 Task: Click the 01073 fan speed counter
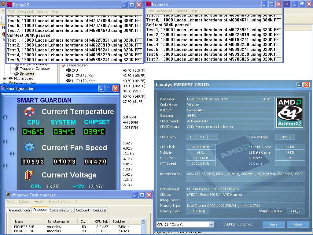[64, 162]
